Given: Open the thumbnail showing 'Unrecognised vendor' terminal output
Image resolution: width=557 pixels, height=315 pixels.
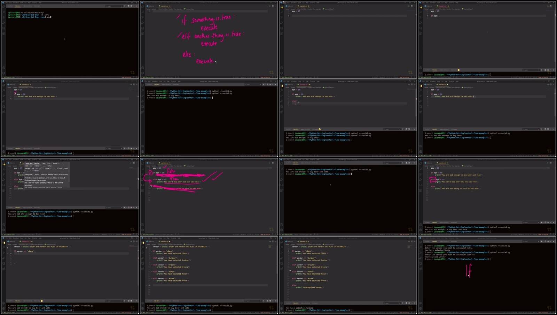Looking at the screenshot, I should point(487,275).
